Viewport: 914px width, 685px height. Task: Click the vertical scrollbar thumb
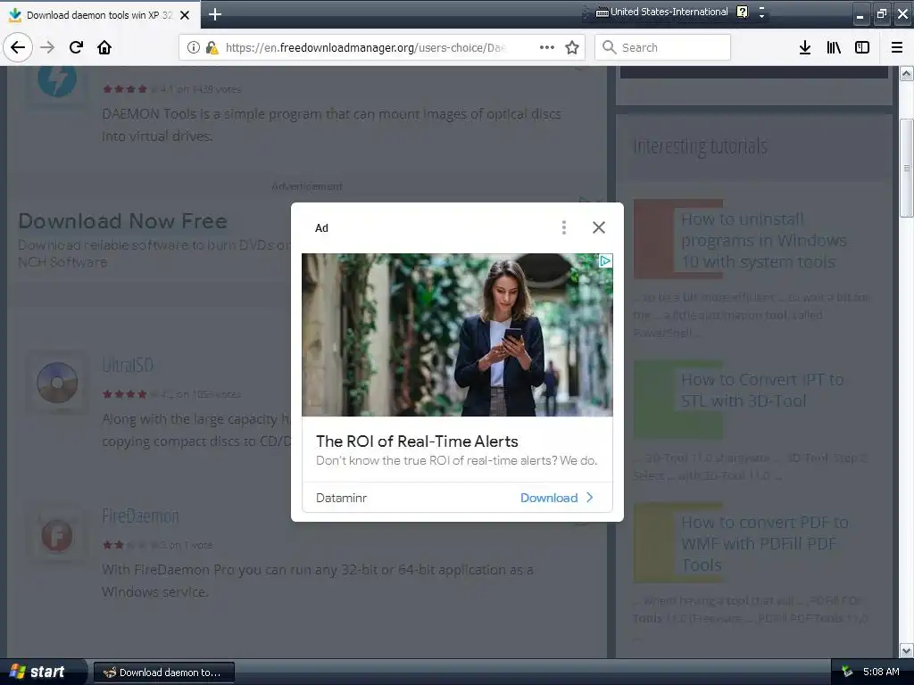[907, 168]
